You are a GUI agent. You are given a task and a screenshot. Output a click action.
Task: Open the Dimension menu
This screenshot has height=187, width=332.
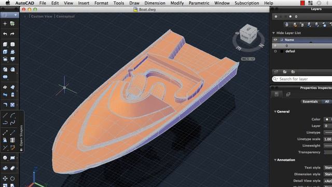155,3
